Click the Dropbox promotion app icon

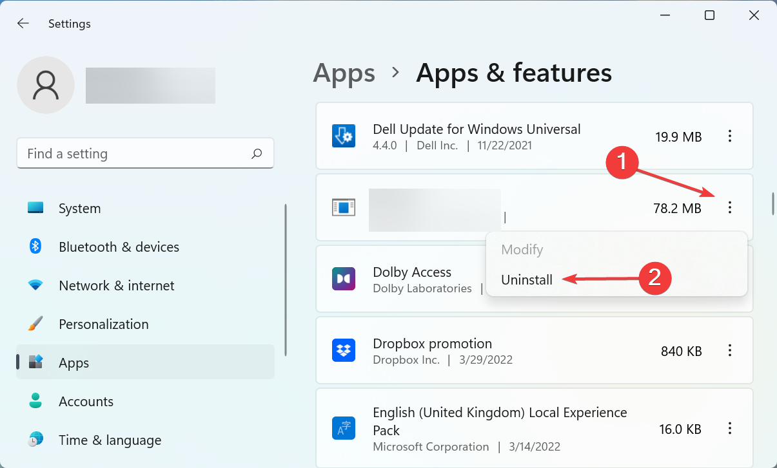[x=344, y=350]
